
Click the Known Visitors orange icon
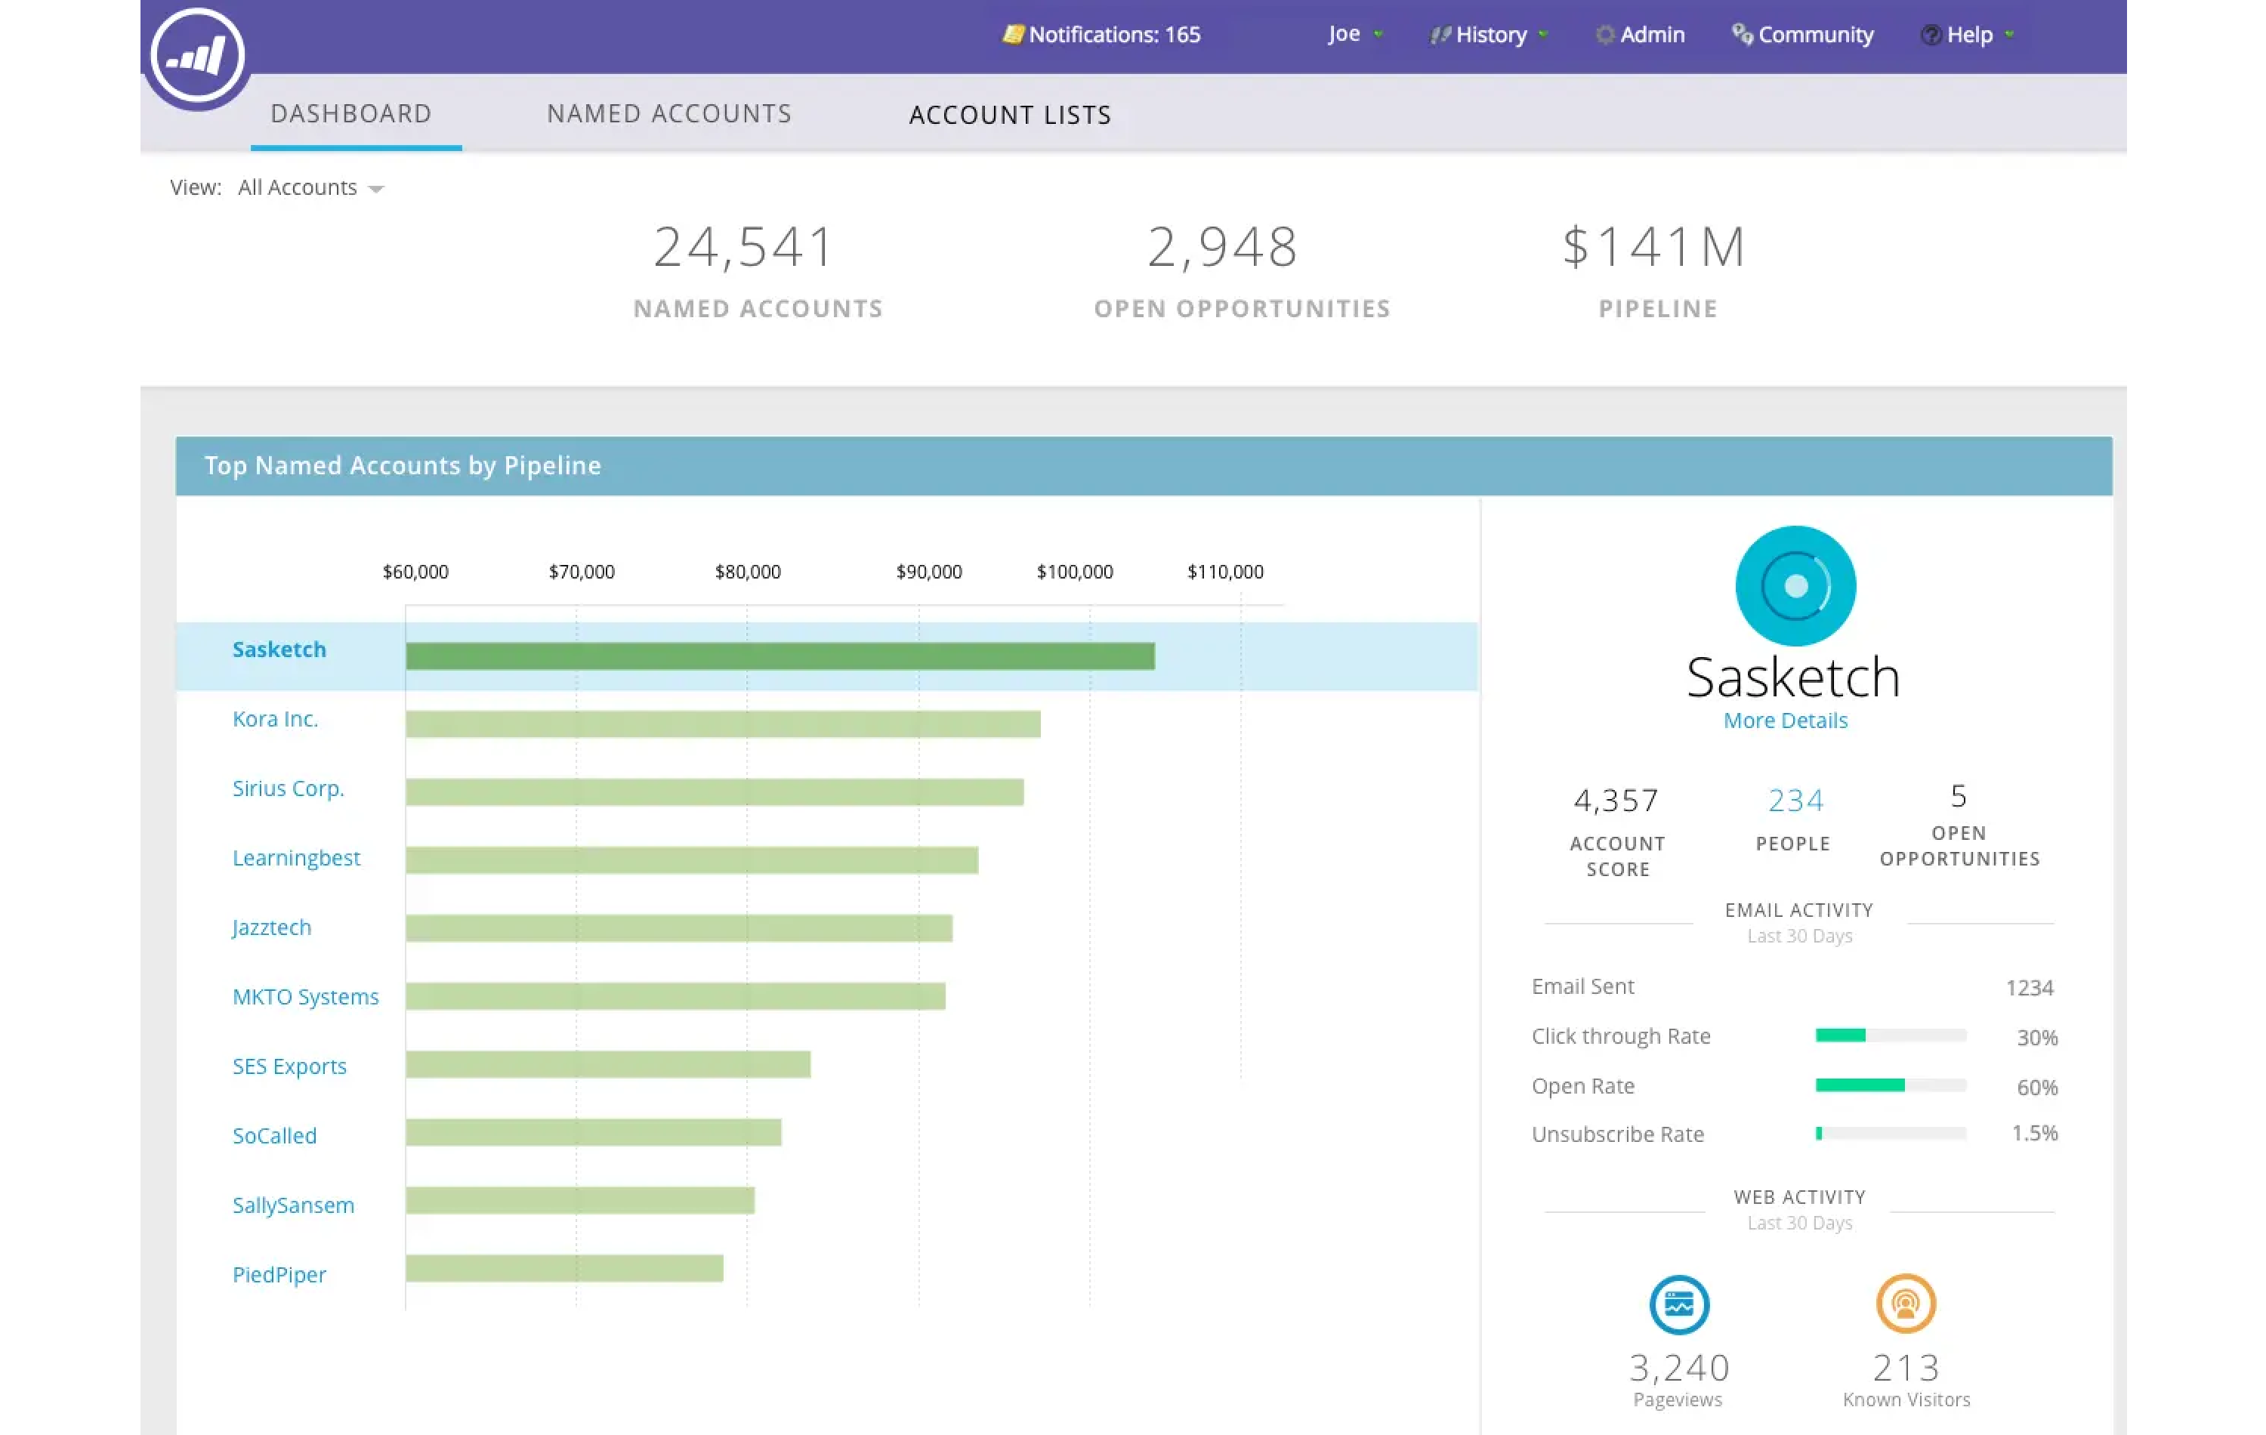[1906, 1304]
